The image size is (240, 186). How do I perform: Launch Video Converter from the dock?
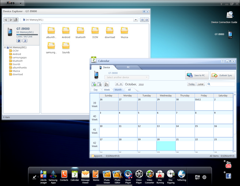point(149,177)
